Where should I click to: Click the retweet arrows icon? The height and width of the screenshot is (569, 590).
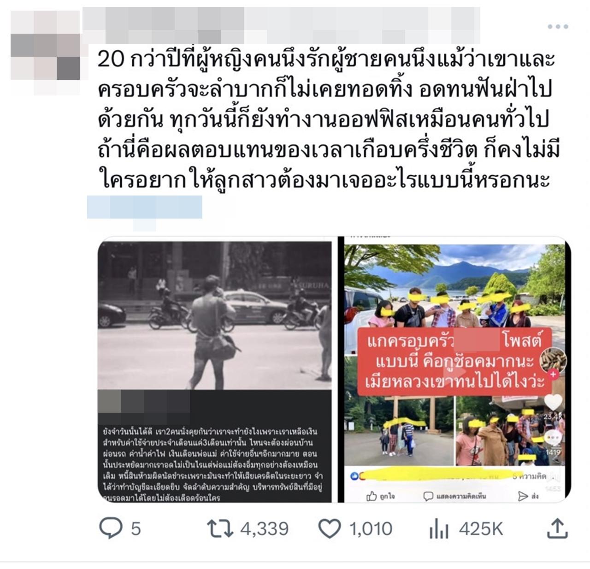pyautogui.click(x=220, y=528)
